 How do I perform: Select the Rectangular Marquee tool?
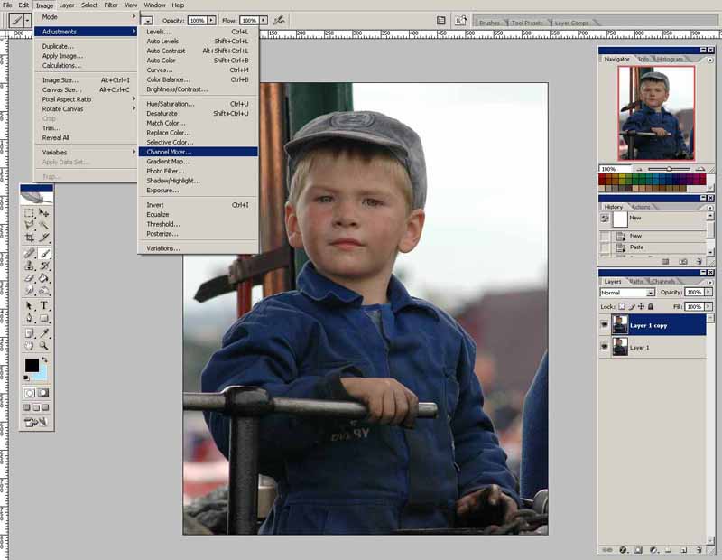pyautogui.click(x=30, y=213)
